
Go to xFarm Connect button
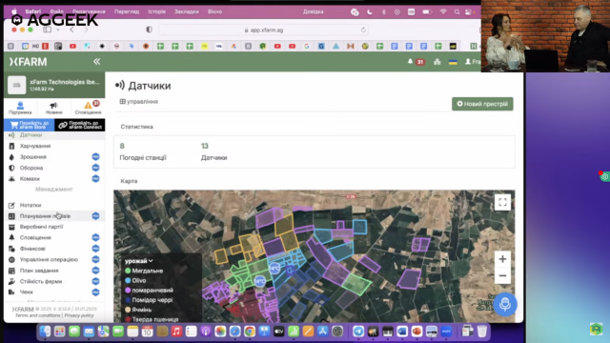pos(80,125)
